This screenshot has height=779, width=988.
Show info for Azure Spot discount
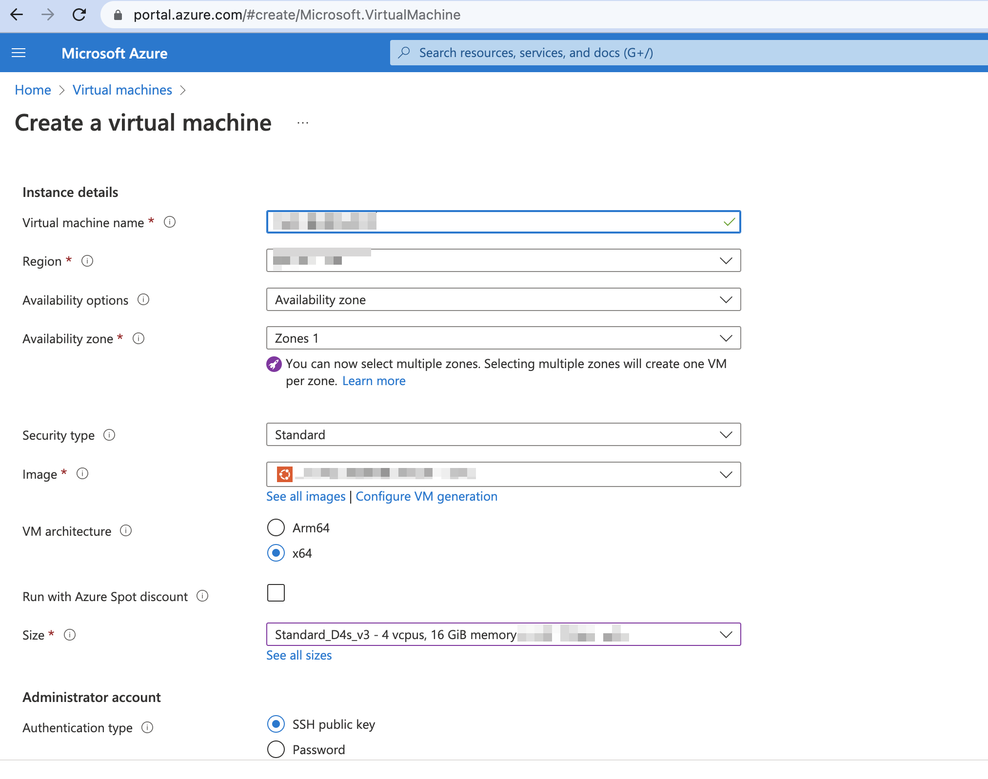point(202,596)
